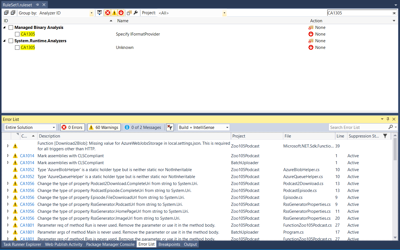This screenshot has height=250, width=400.
Task: Open the CA1801 link for BatchUploader Program.cs
Action: tap(27, 232)
